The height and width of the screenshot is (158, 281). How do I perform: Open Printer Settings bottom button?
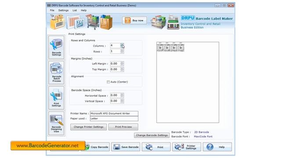(187, 147)
